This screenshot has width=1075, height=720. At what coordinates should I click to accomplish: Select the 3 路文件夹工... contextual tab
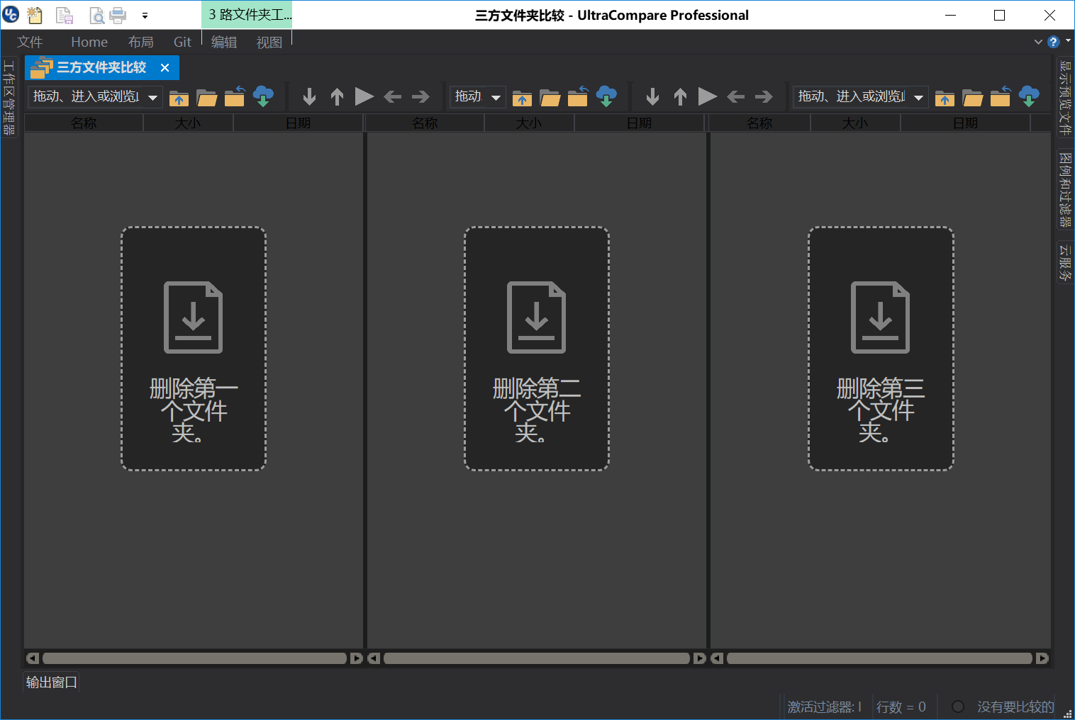click(x=247, y=15)
